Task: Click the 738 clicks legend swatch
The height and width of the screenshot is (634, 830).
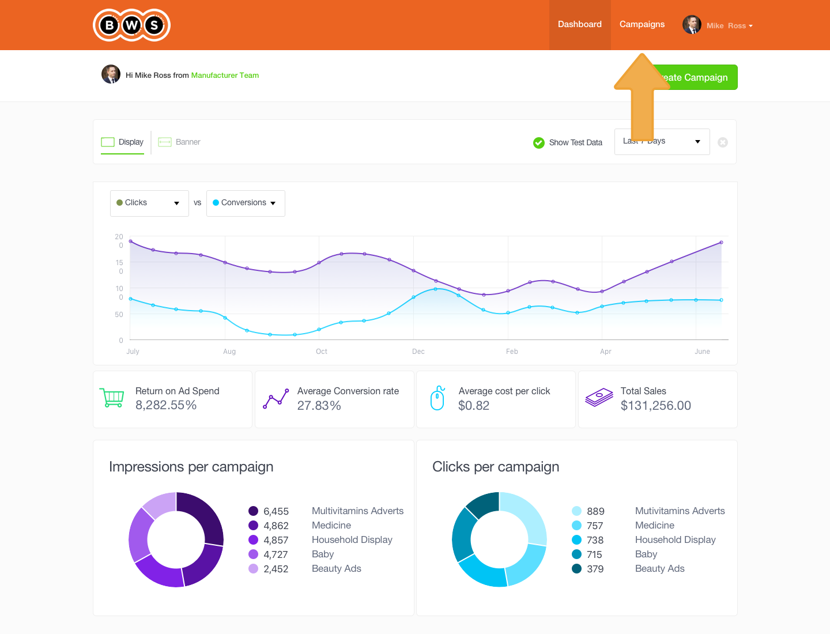Action: tap(576, 539)
